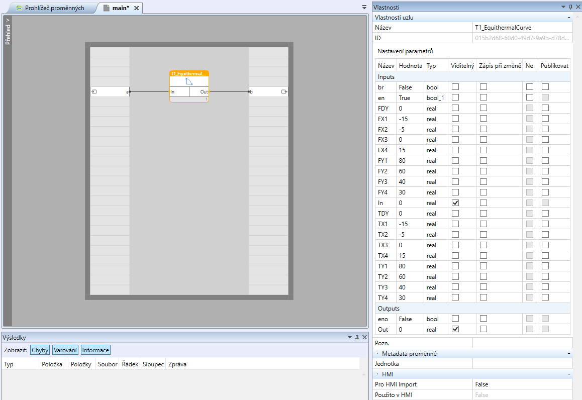This screenshot has height=400, width=582.
Task: Edit the Název field T1_EquithermalCurve
Action: click(x=522, y=28)
